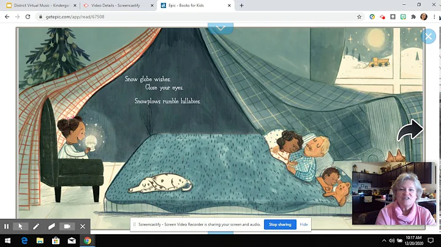The image size is (441, 247).
Task: Open the green square extension icon
Action: click(403, 17)
